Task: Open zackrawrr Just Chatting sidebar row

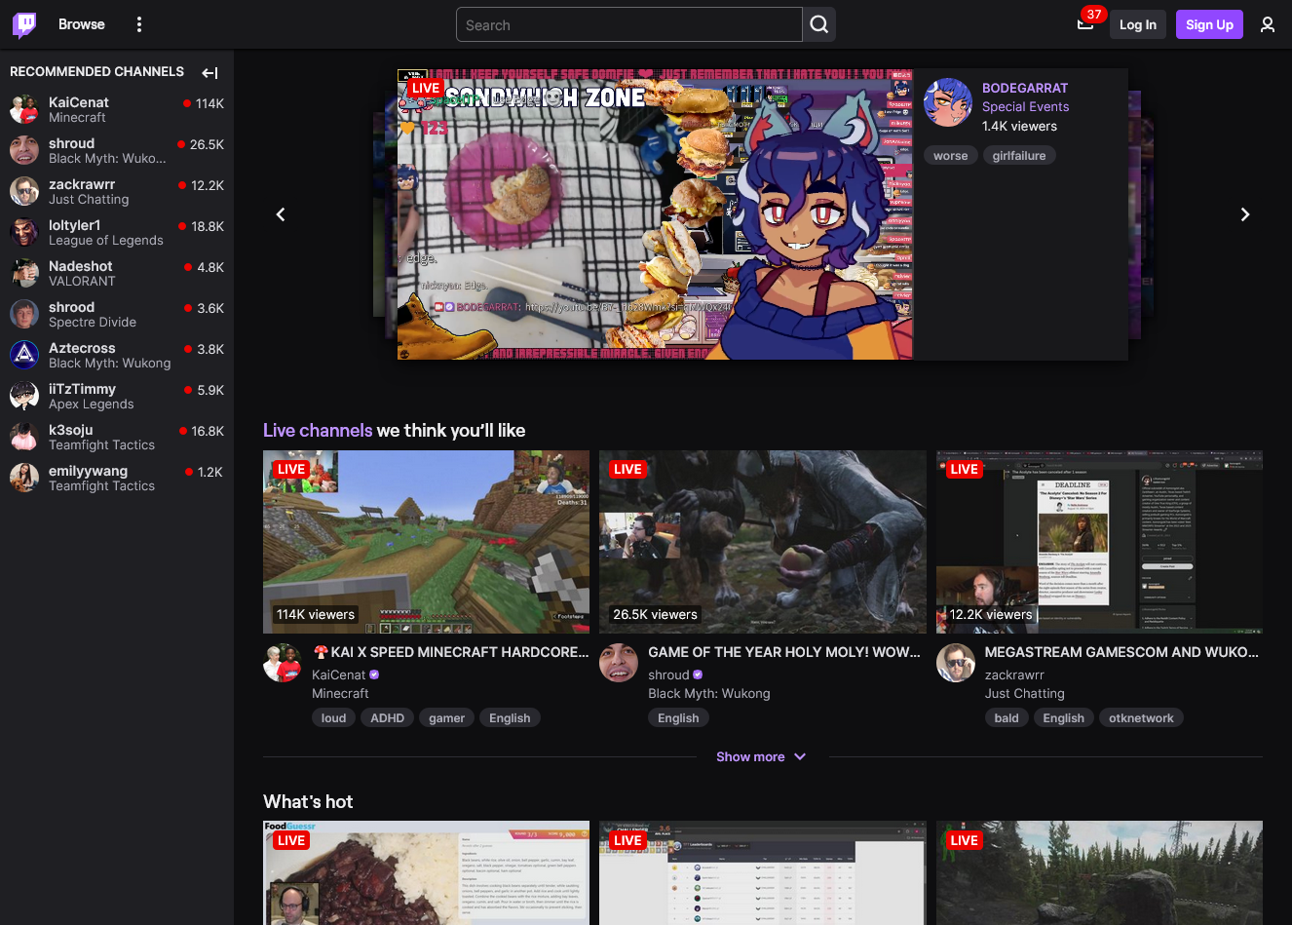Action: pos(117,191)
